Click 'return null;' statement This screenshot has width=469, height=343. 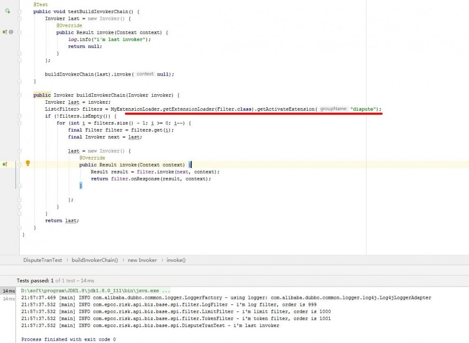(x=85, y=46)
